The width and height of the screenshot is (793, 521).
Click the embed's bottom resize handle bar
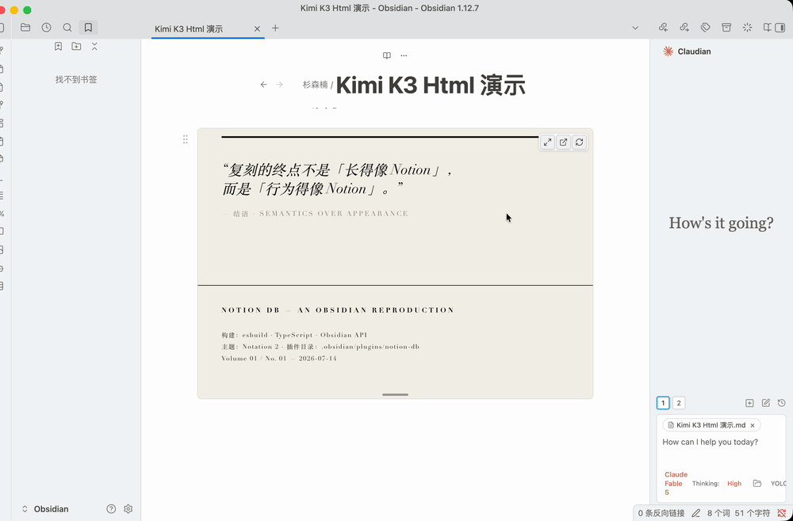pyautogui.click(x=395, y=395)
